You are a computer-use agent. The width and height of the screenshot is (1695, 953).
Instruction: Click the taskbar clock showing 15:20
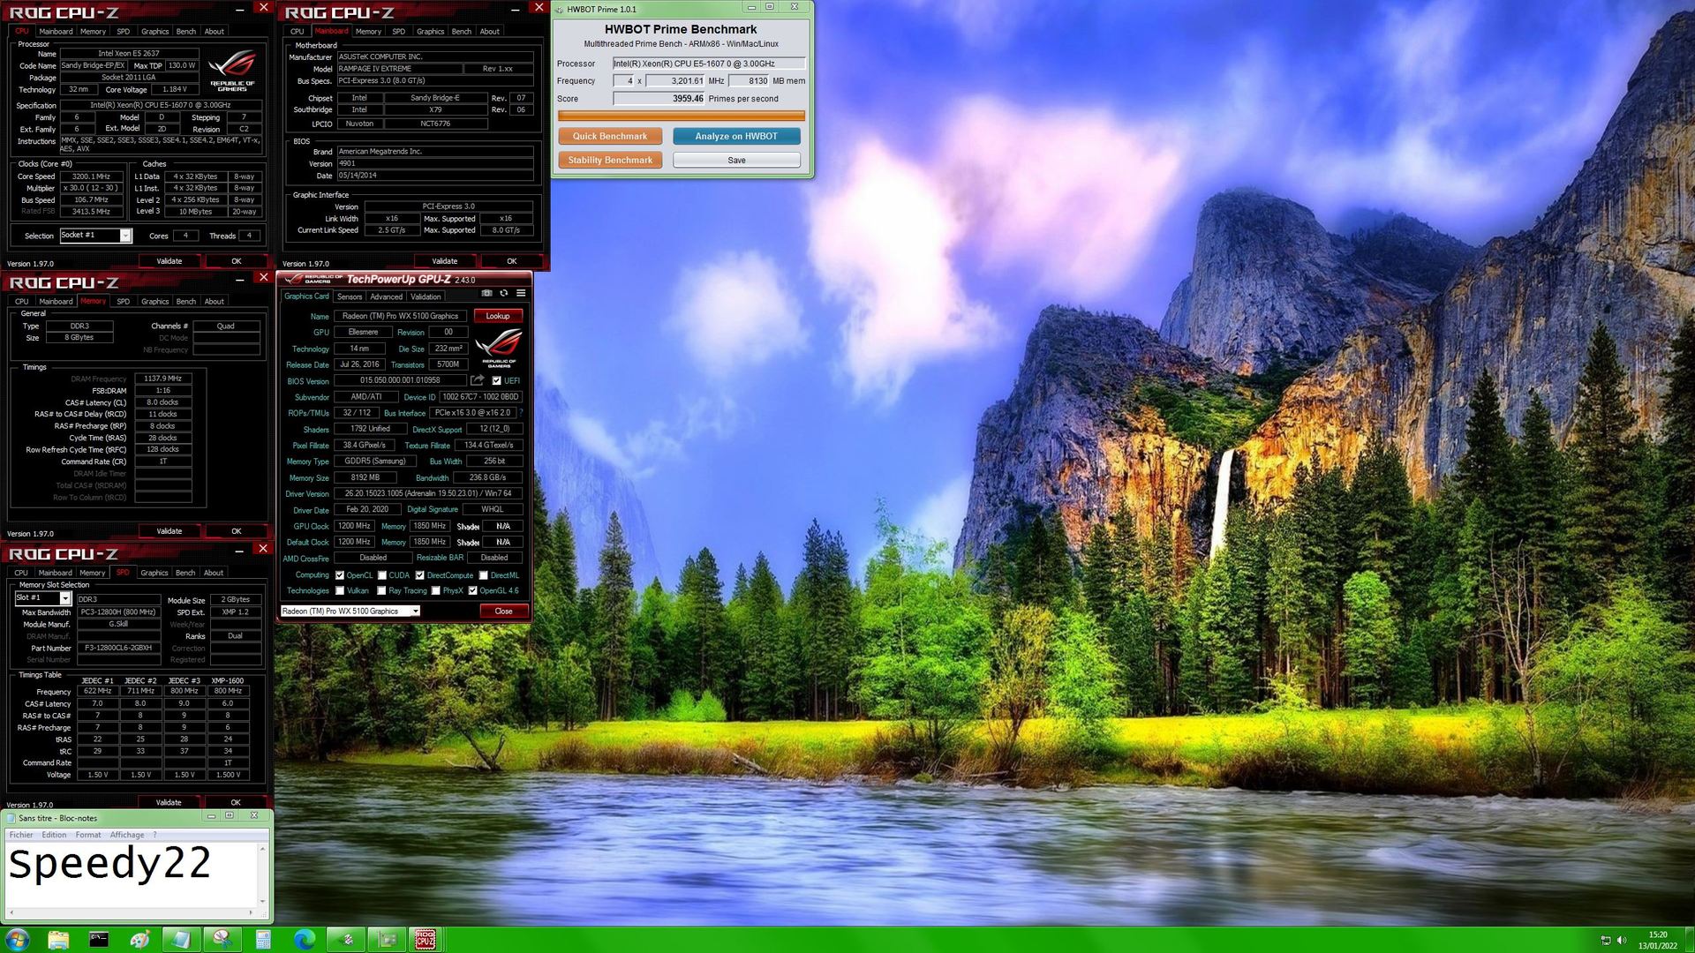[1658, 940]
